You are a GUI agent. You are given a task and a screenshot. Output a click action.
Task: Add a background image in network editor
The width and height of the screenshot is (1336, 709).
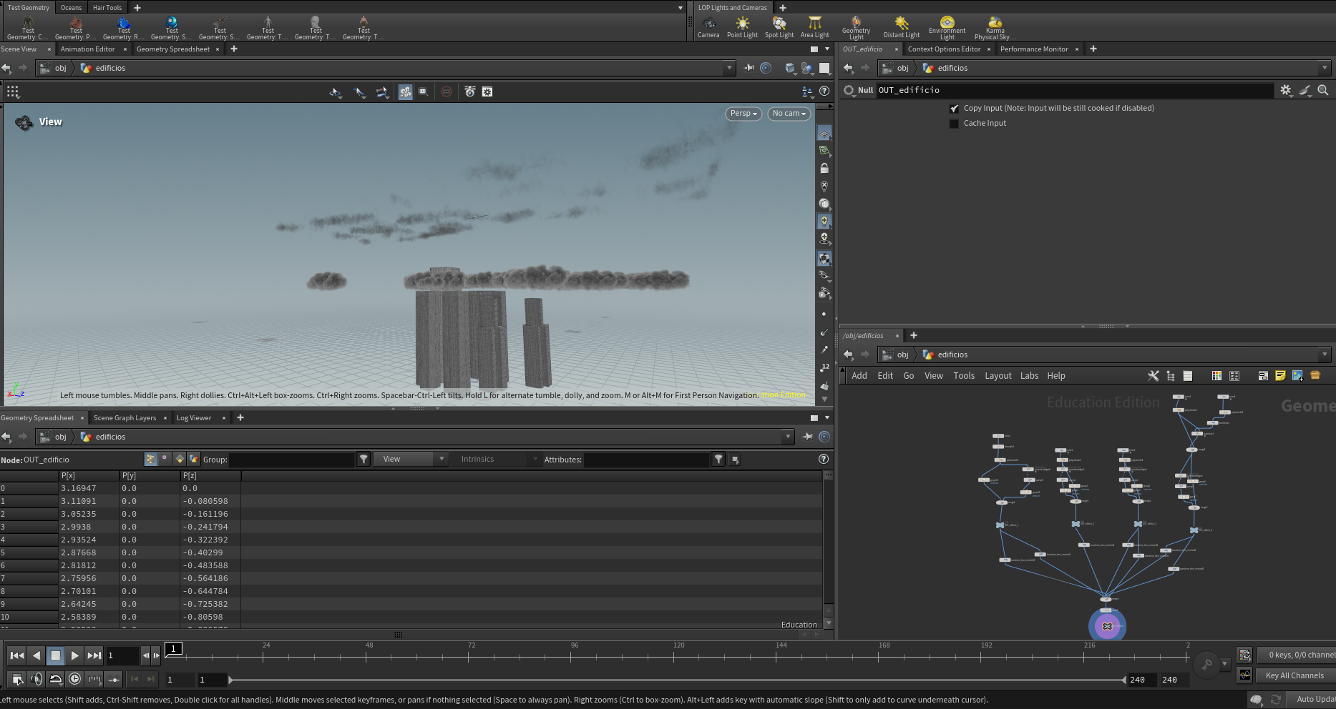click(1297, 376)
